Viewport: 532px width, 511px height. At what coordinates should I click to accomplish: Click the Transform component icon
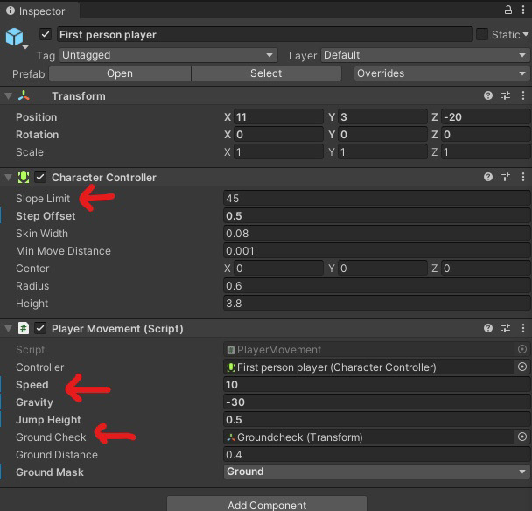(24, 95)
